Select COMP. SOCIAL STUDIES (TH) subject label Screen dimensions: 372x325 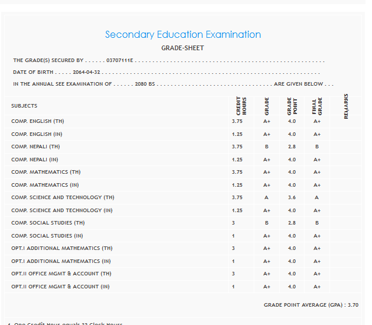(x=48, y=223)
